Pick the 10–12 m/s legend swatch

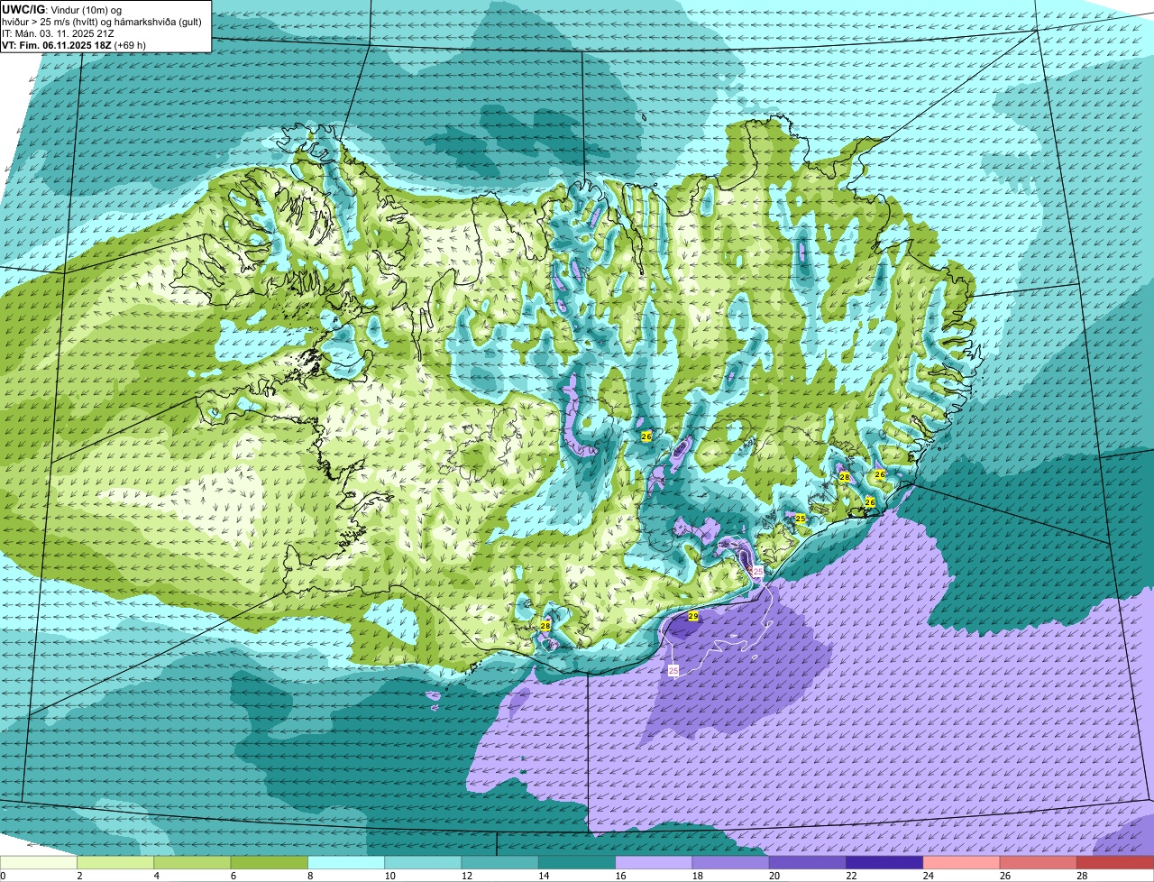tap(423, 862)
